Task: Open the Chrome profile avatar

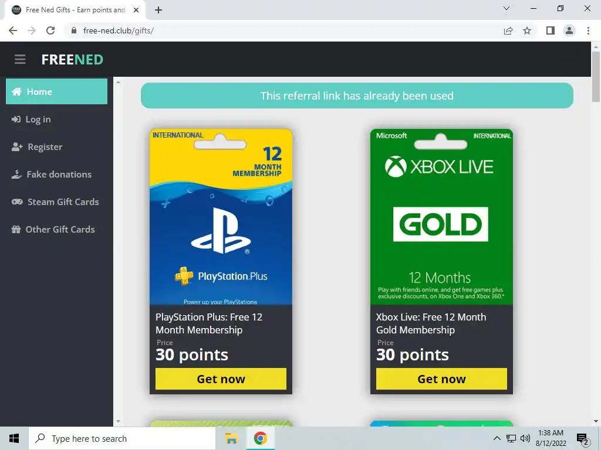Action: pyautogui.click(x=569, y=30)
